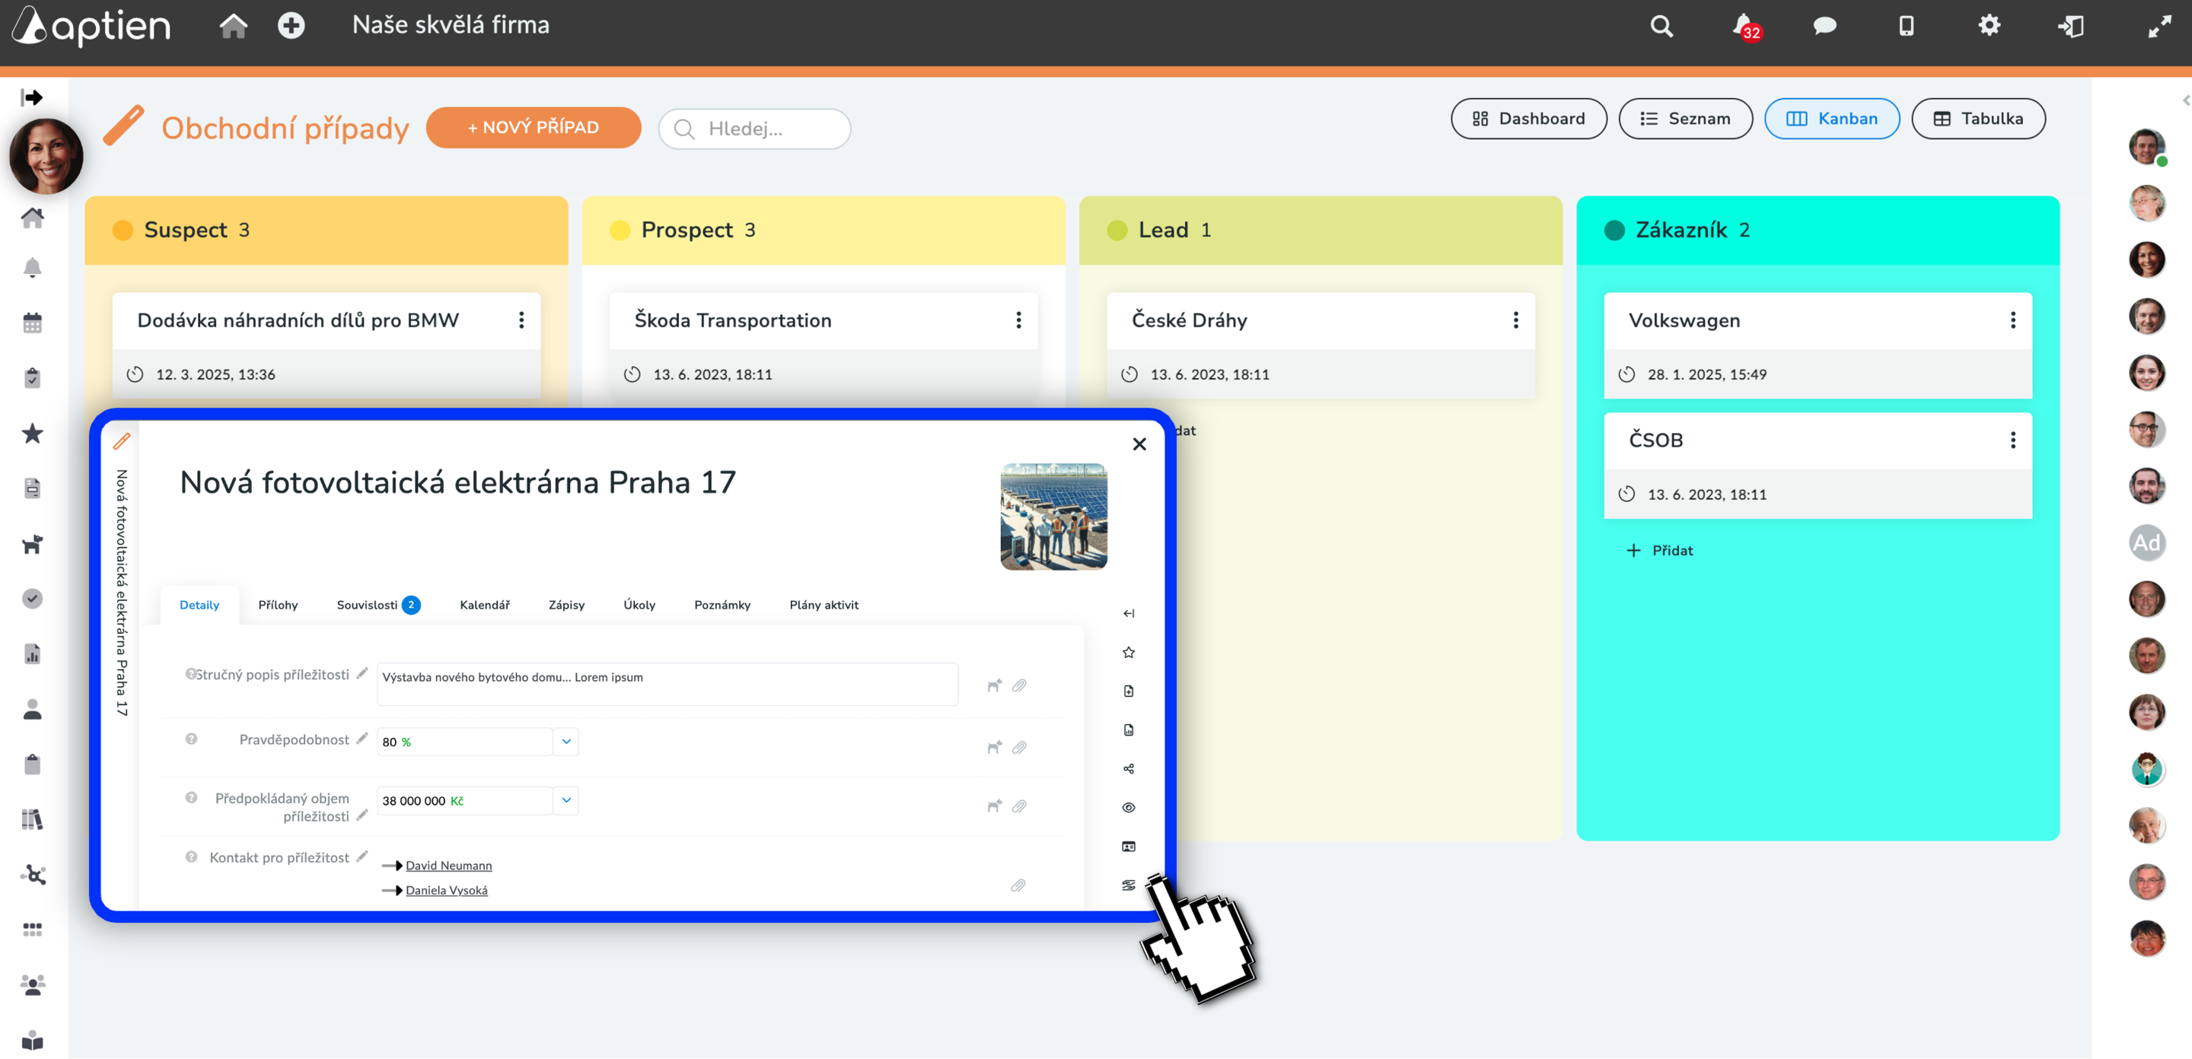Viewport: 2192px width, 1059px height.
Task: Click the + NOVÝ PŘÍPAD button
Action: point(533,128)
